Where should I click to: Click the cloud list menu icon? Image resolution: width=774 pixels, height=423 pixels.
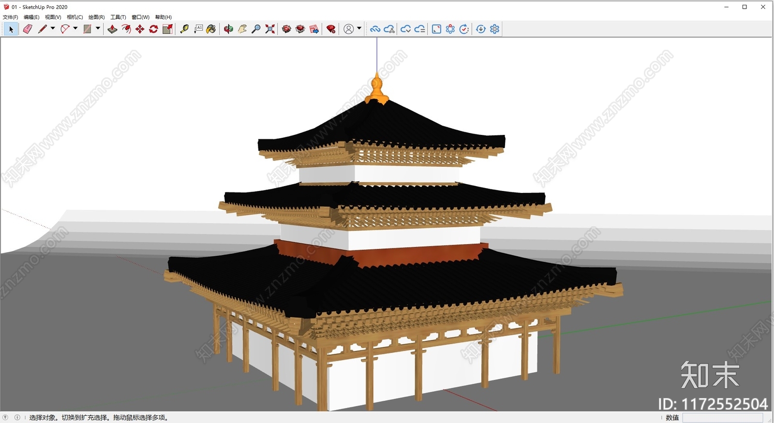point(420,29)
